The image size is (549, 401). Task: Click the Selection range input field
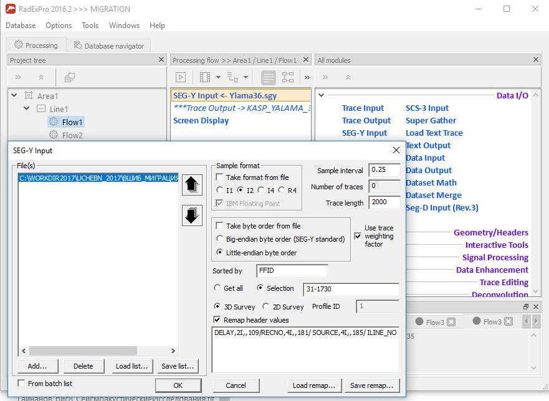[x=351, y=289]
